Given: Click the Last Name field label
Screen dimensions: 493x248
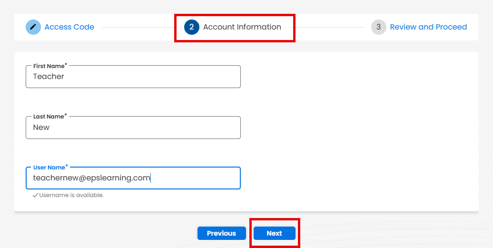Looking at the screenshot, I should point(49,117).
